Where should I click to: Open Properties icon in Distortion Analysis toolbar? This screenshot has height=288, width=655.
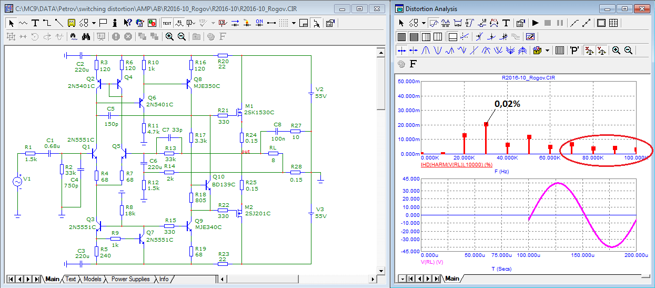point(520,23)
